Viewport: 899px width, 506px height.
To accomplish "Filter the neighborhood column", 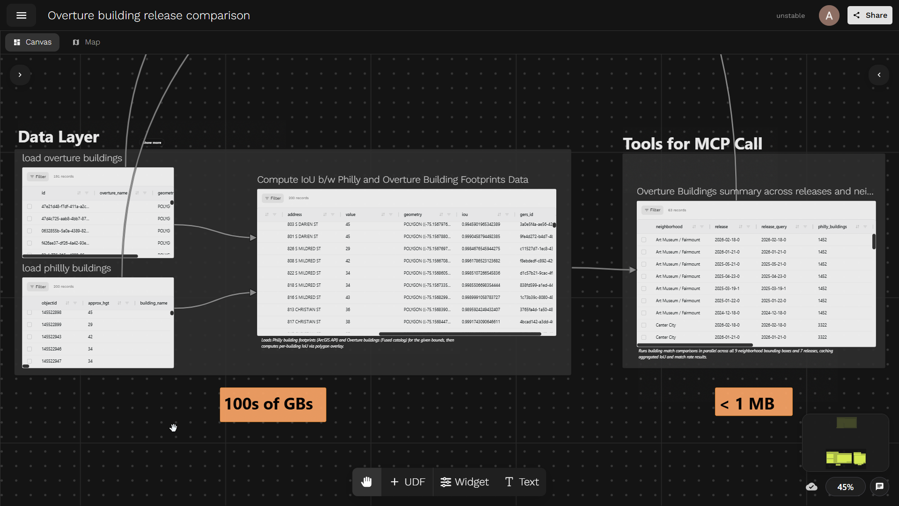I will point(701,227).
